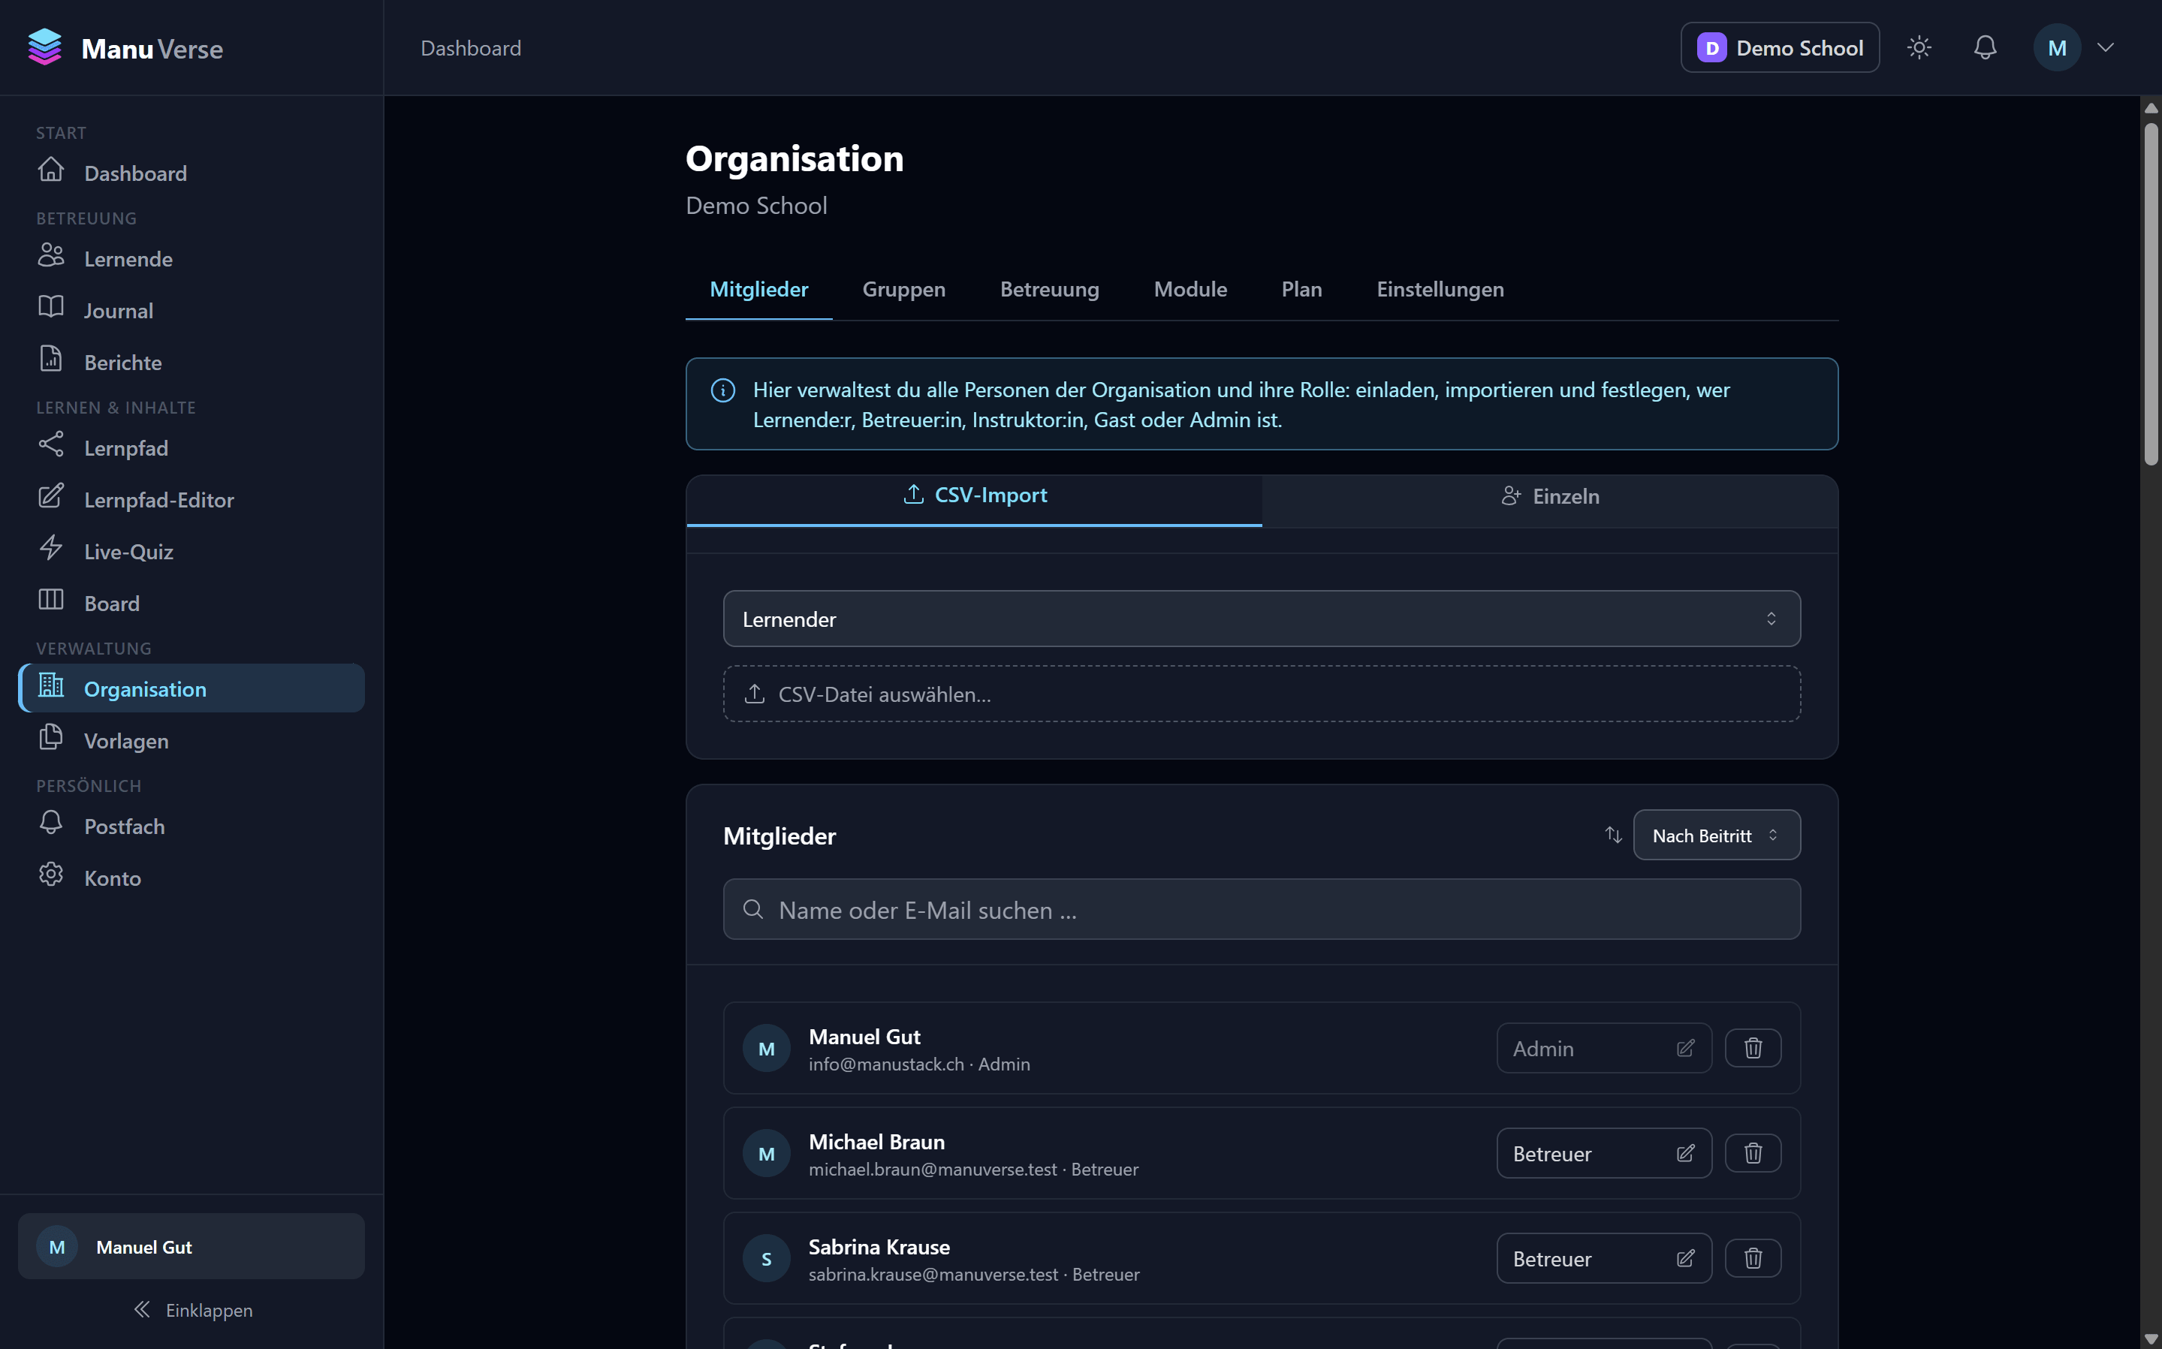Choose a CSV file to upload

pyautogui.click(x=1261, y=693)
